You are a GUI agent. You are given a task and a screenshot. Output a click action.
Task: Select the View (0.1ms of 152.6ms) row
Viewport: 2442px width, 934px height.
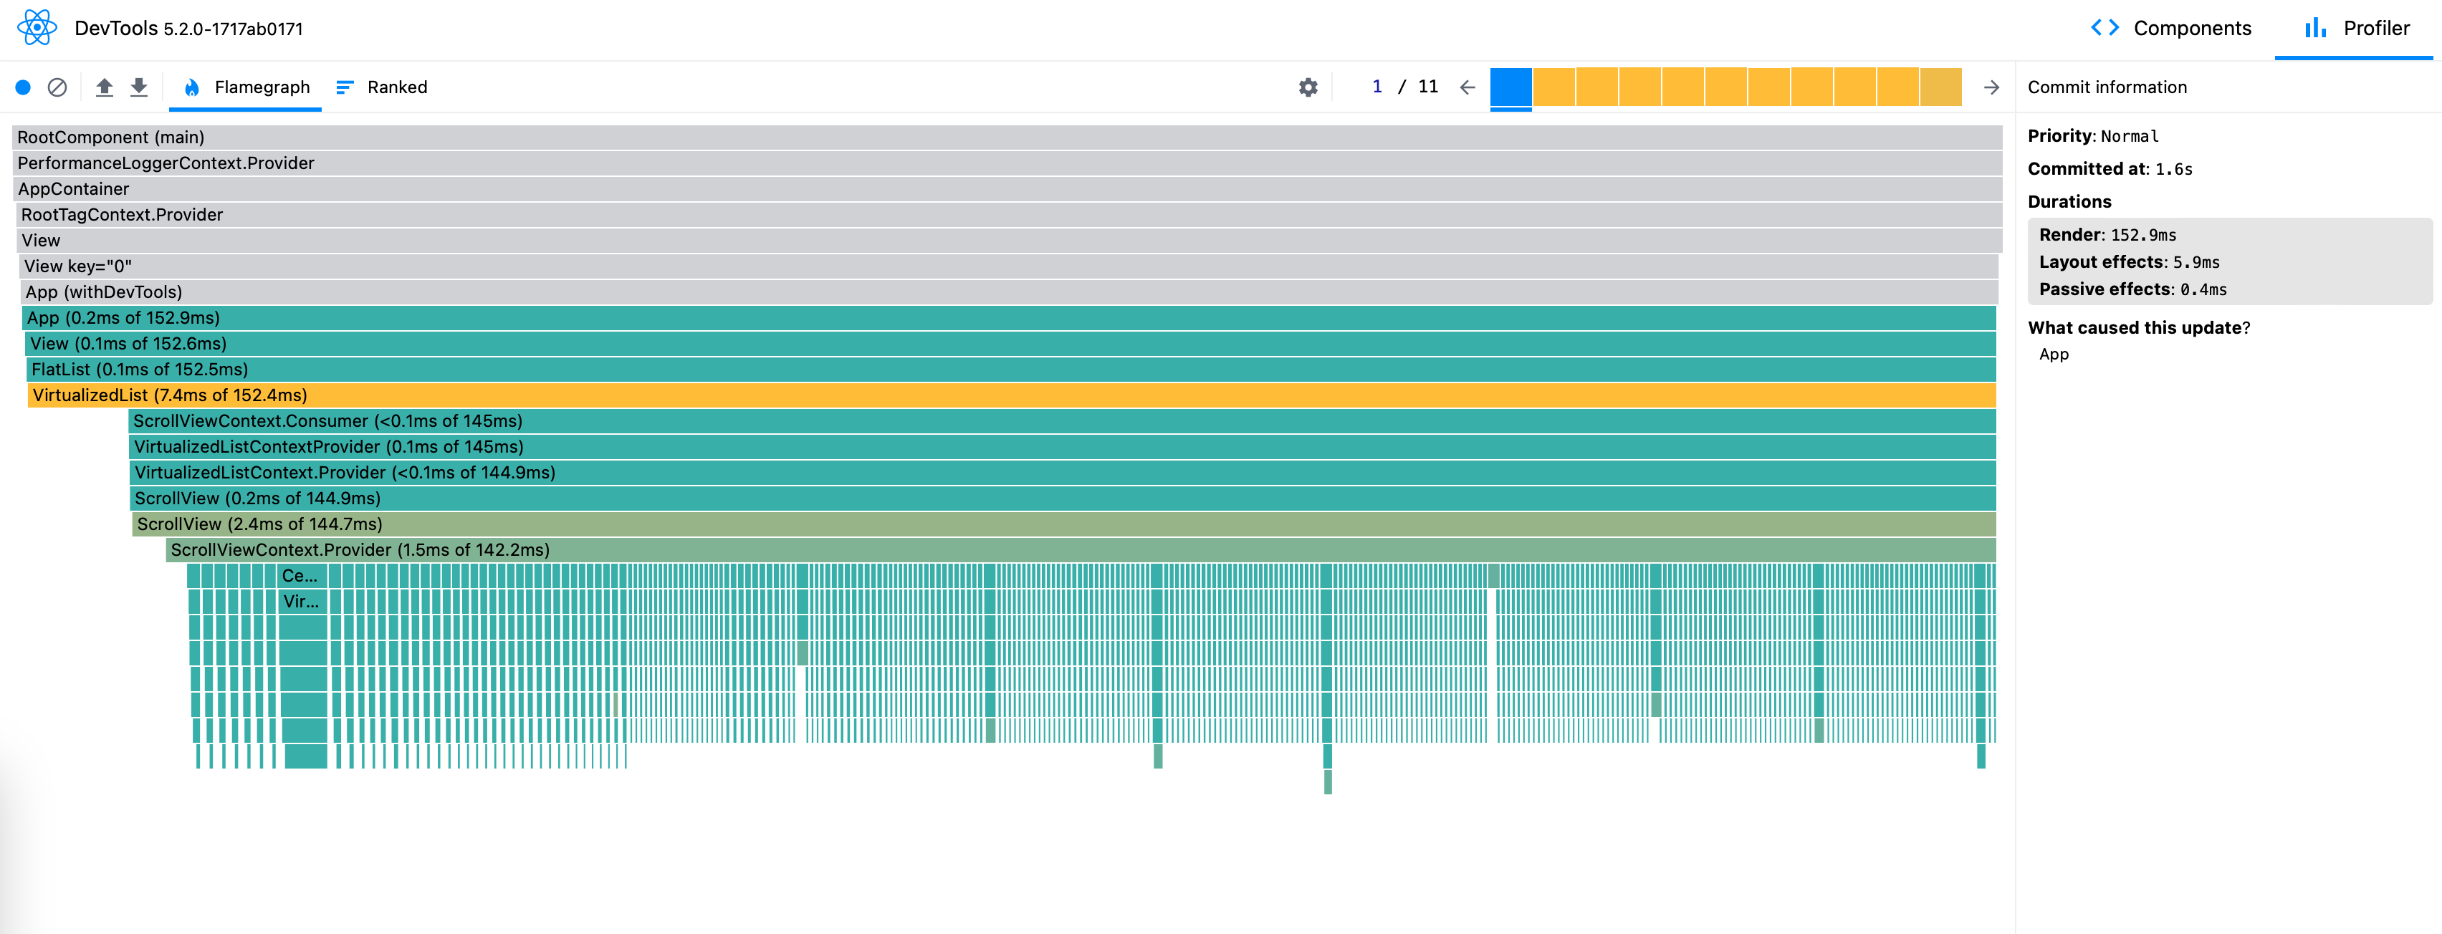1010,343
